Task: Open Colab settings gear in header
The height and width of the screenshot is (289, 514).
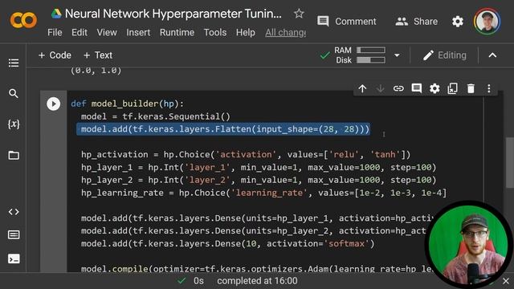Action: coord(458,22)
